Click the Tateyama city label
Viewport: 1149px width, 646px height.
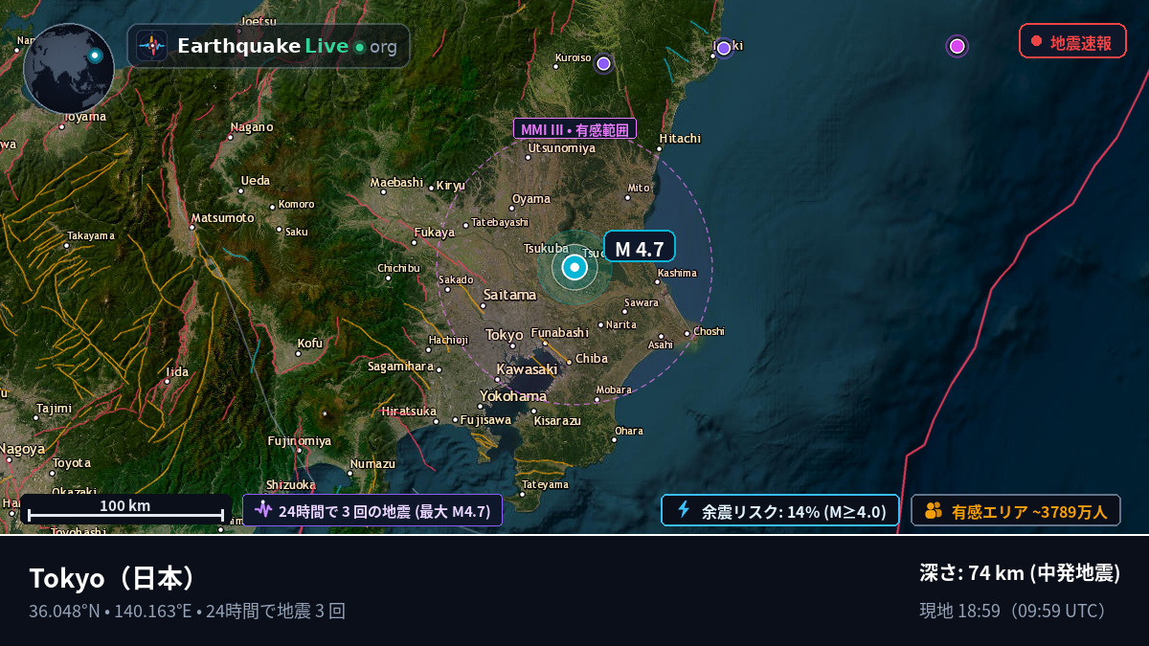coord(546,484)
